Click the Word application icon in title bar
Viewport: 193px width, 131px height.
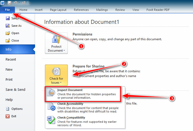(3, 3)
